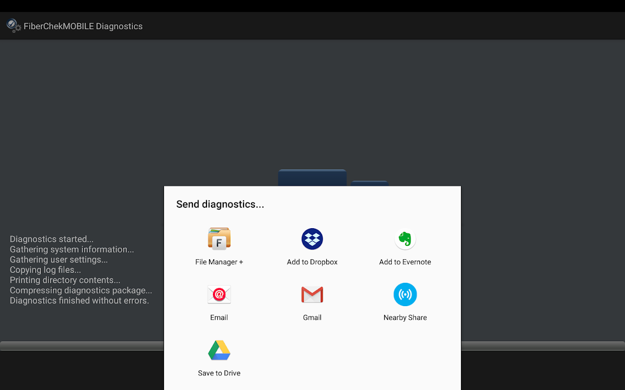The height and width of the screenshot is (390, 625).
Task: Tap the Nearby Share icon
Action: tap(405, 294)
